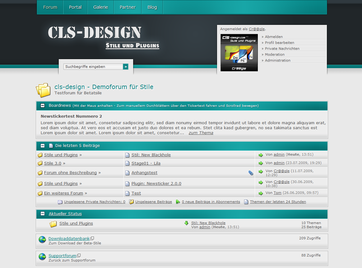Go to the Portal menu item
The width and height of the screenshot is (362, 268).
75,7
